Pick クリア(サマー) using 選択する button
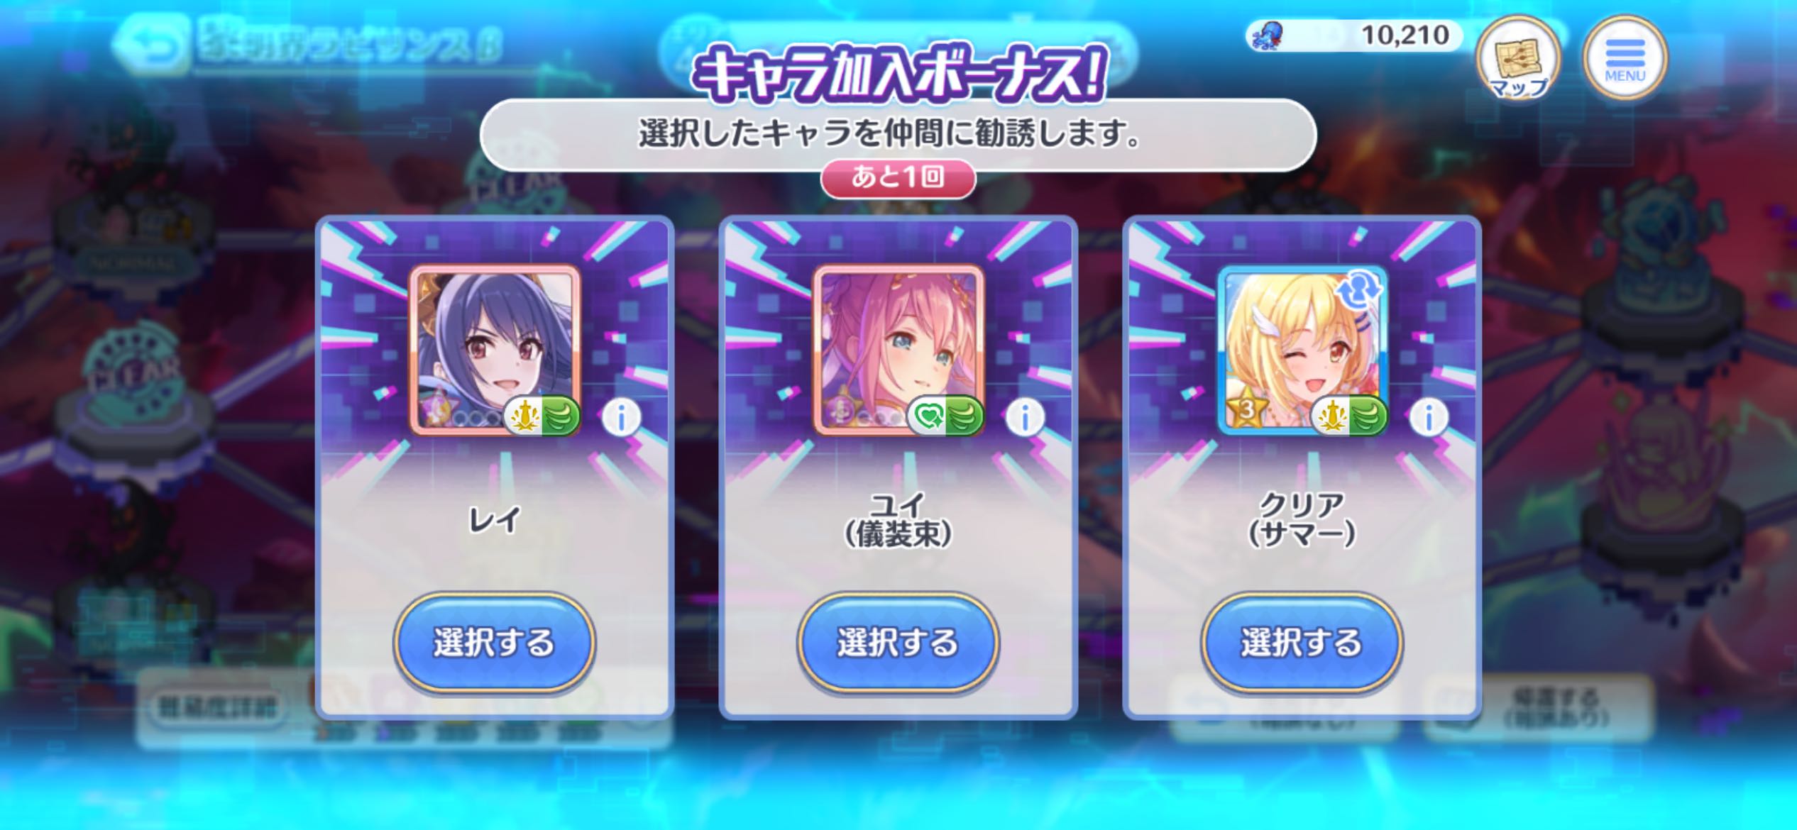The width and height of the screenshot is (1797, 830). (1302, 643)
